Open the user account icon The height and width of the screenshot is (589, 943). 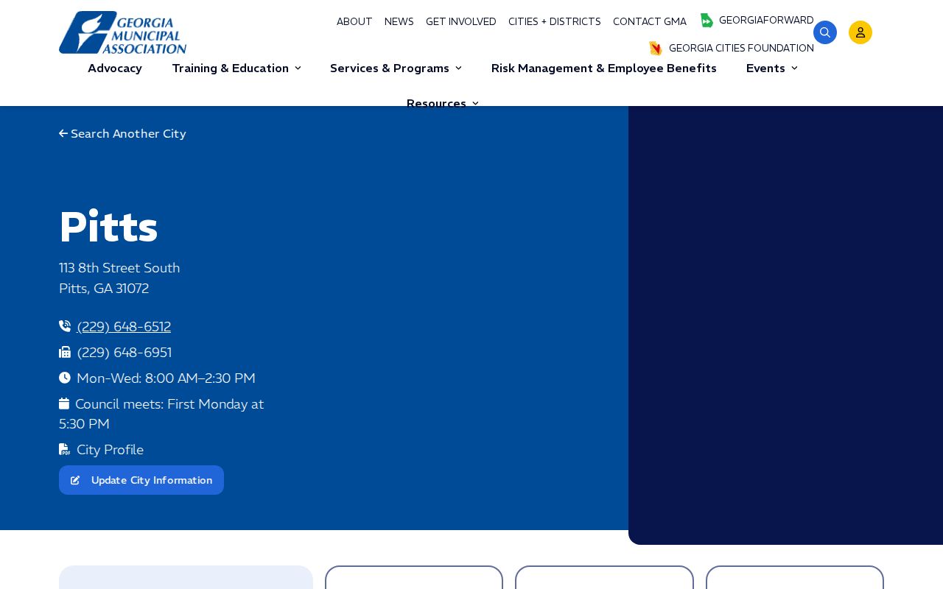point(860,32)
